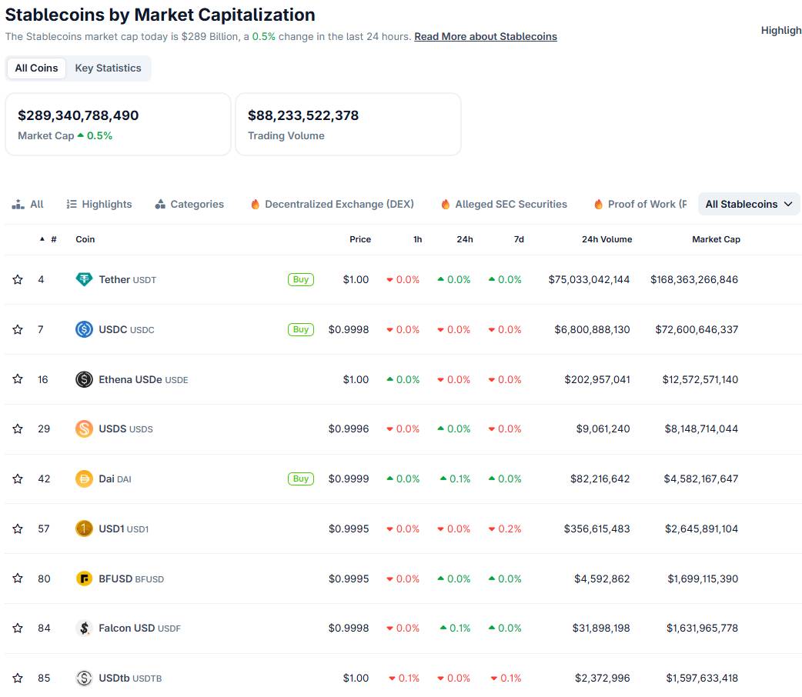Click the shapes icon beside Categories
This screenshot has height=697, width=802.
coord(160,204)
